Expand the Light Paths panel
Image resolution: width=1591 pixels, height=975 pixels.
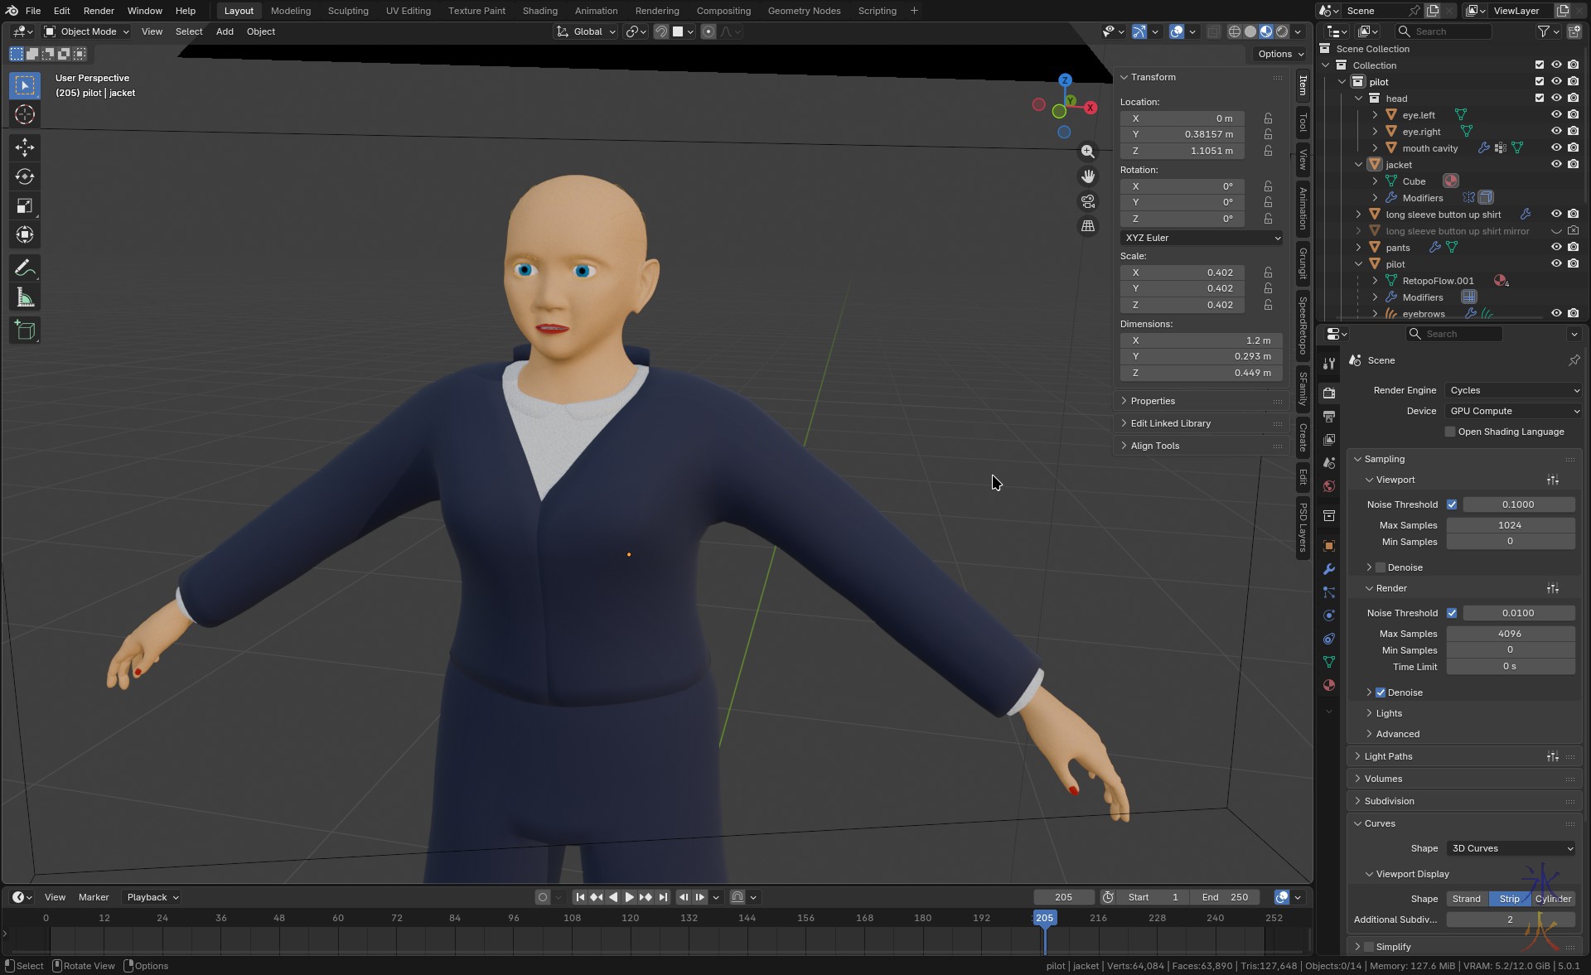point(1388,756)
